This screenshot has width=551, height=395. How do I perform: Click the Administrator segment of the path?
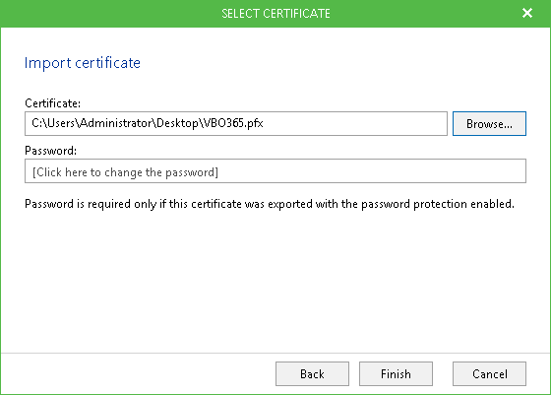(x=116, y=123)
